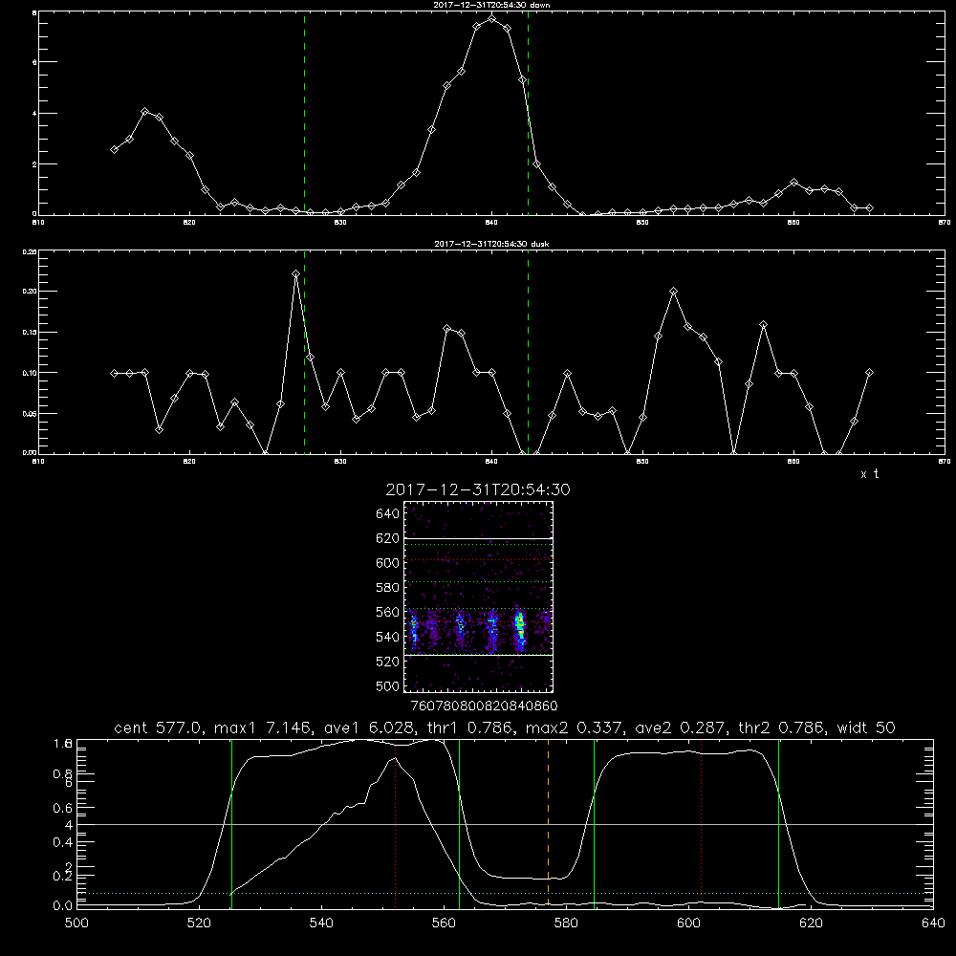Click bottom profile plot x-axis label 540
This screenshot has height=956, width=956.
pos(321,923)
